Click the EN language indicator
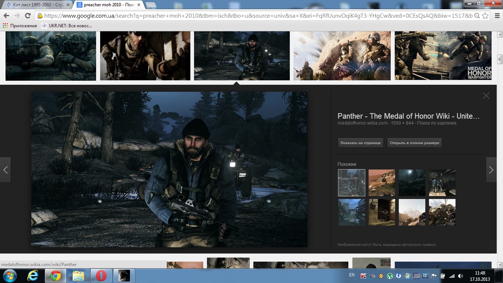Viewport: 503px width, 283px height. (x=352, y=275)
